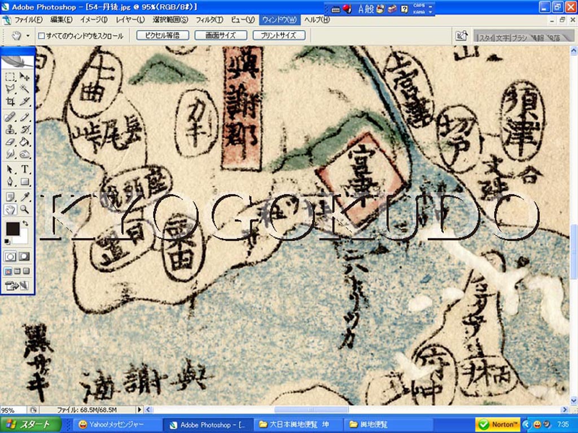Open the ブラシ tab in palette well
This screenshot has height=433, width=578.
pyautogui.click(x=519, y=38)
